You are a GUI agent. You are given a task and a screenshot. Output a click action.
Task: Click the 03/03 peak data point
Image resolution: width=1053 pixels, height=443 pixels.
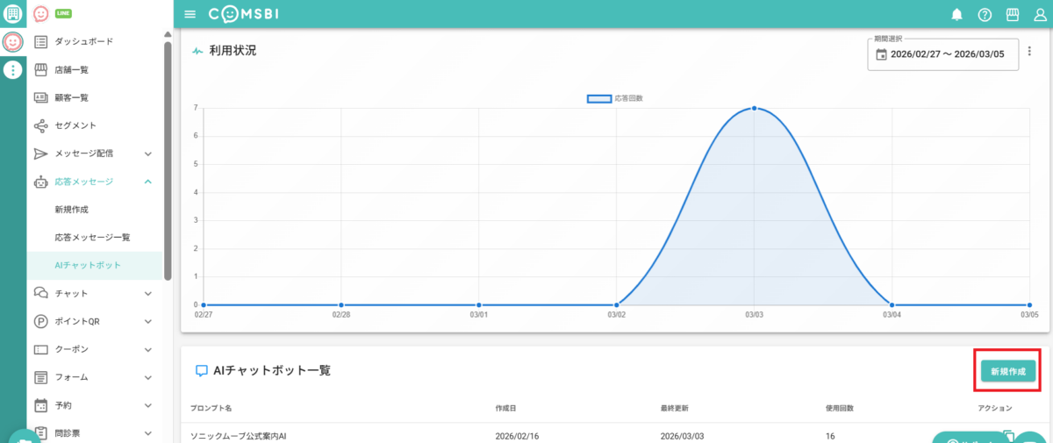point(754,109)
